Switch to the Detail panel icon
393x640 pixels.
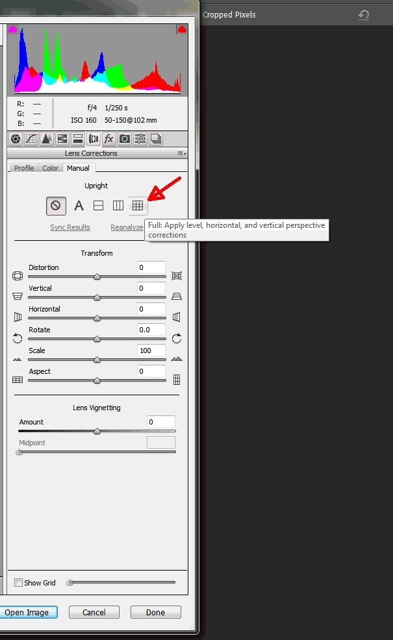point(47,139)
